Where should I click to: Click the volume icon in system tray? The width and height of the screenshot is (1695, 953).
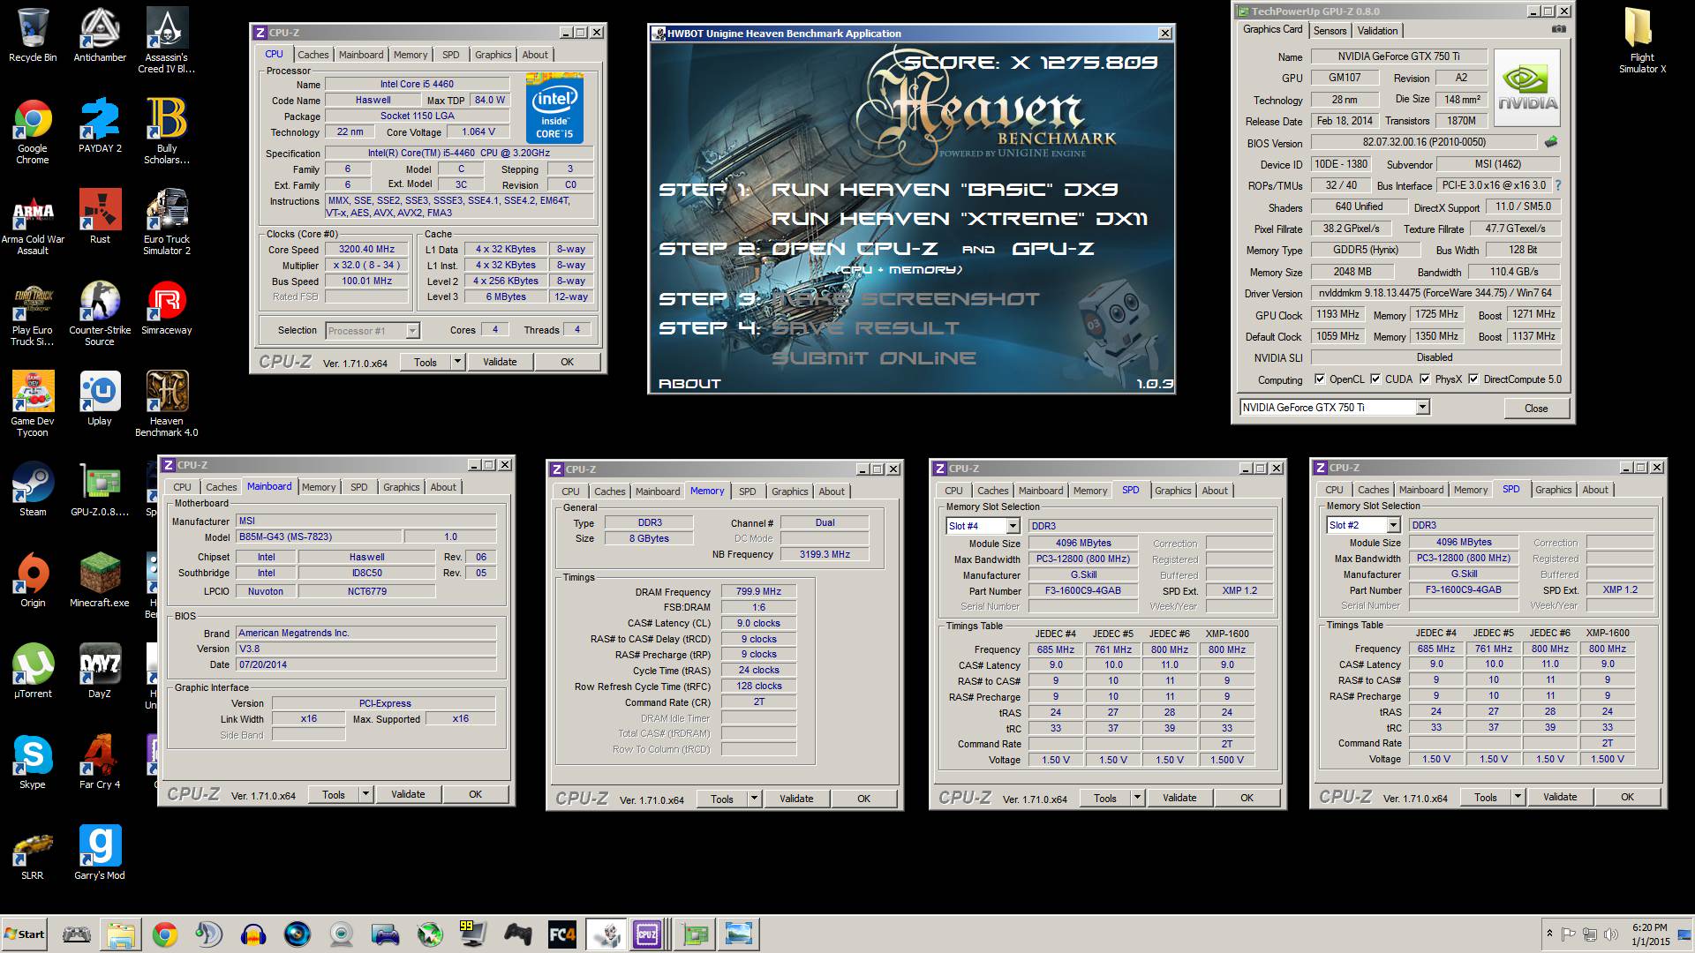1610,934
